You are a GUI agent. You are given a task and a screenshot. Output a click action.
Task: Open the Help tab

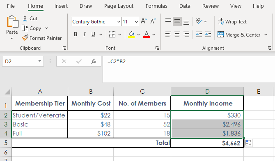[258, 6]
